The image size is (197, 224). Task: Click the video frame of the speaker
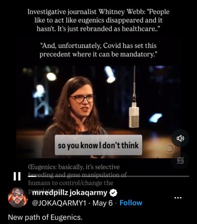point(98,112)
